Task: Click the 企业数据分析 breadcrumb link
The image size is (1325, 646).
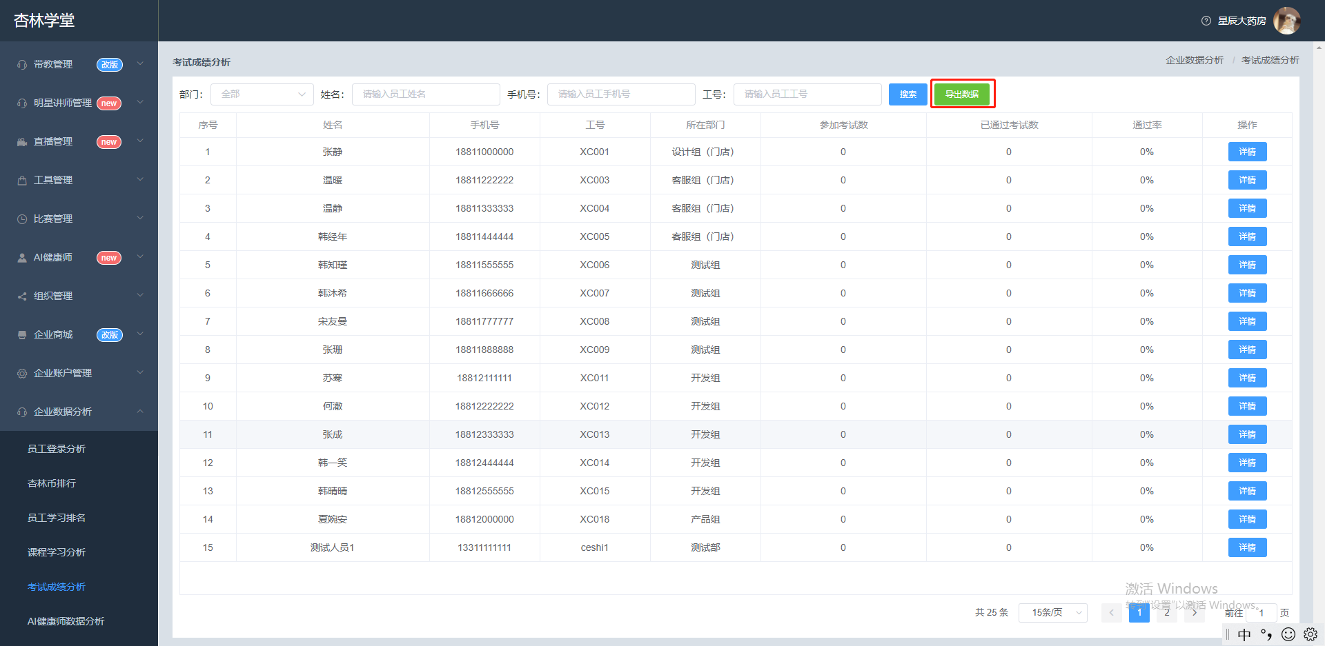Action: 1195,61
